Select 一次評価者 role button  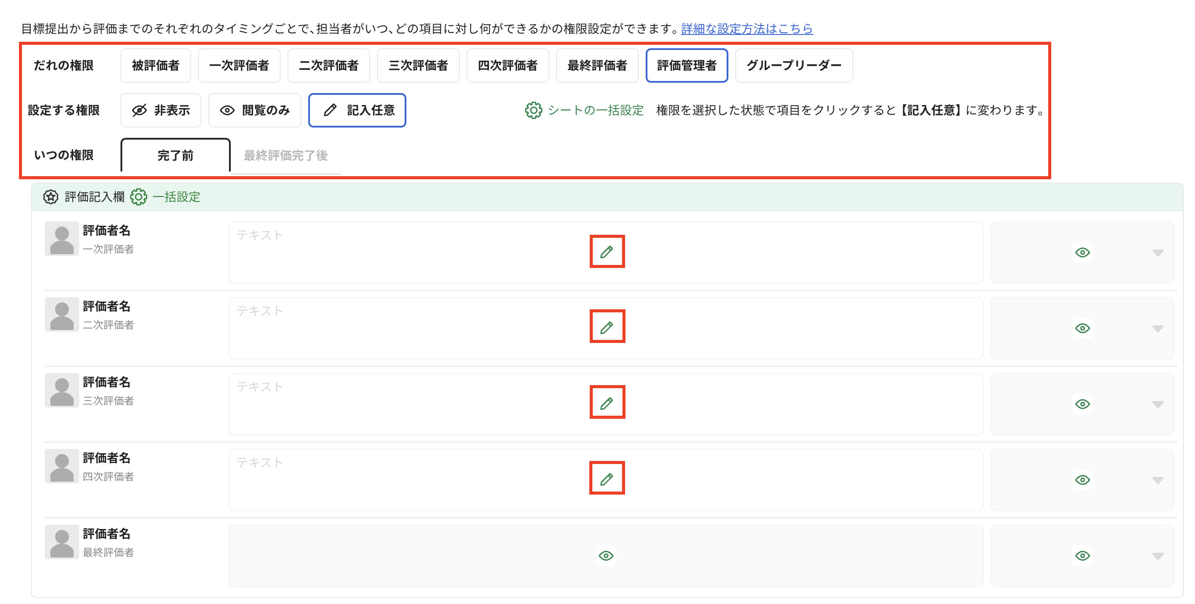click(239, 65)
